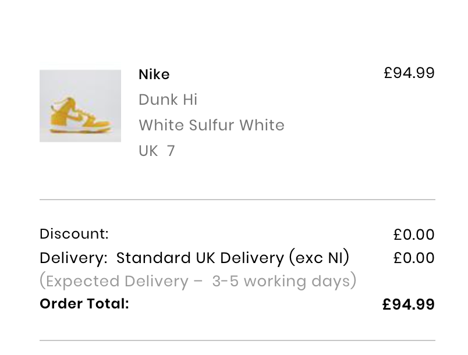This screenshot has width=468, height=355.
Task: Click the Expected Delivery text
Action: click(x=116, y=281)
